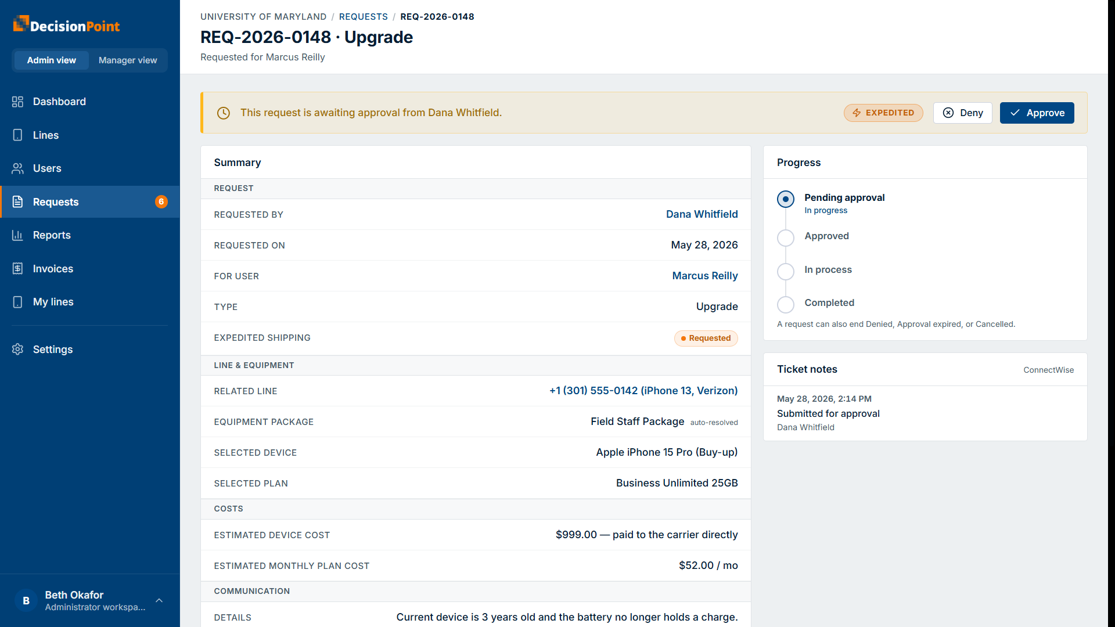Click the REQUESTS breadcrumb link
1115x627 pixels.
tap(363, 17)
